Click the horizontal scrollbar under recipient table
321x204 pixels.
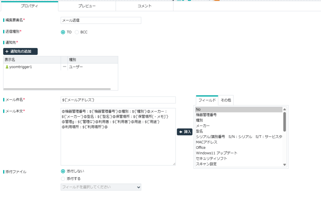coord(57,89)
